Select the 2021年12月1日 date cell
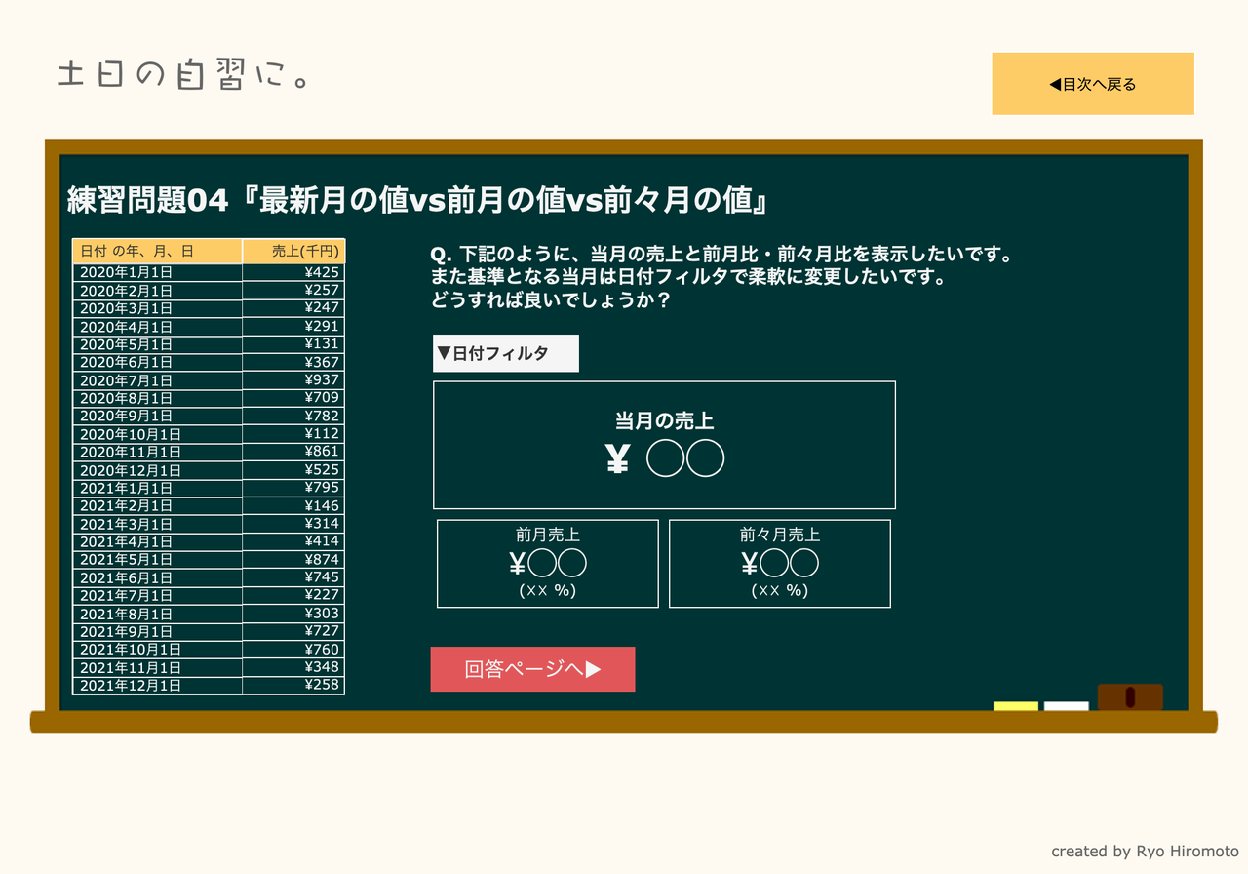 pyautogui.click(x=157, y=685)
